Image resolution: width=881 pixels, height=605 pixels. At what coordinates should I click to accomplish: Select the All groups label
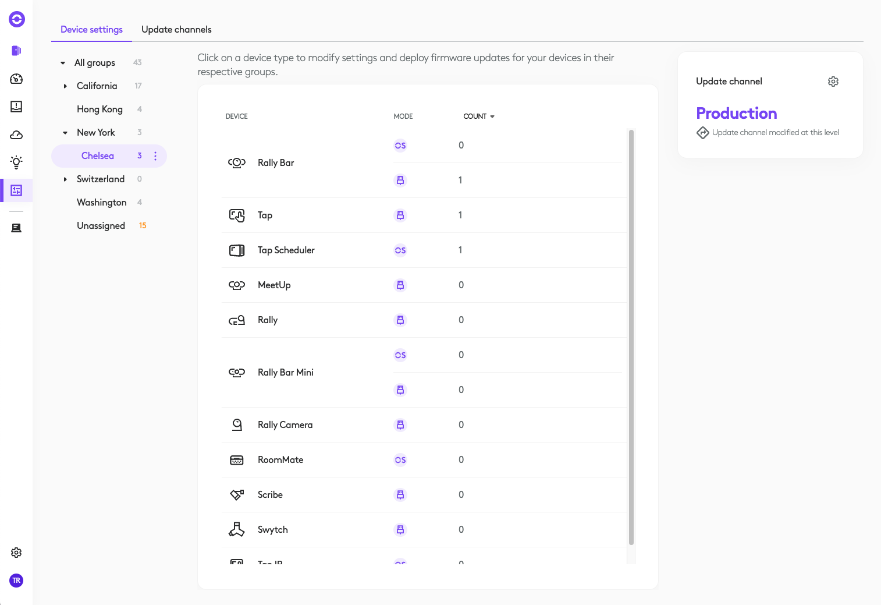point(95,63)
